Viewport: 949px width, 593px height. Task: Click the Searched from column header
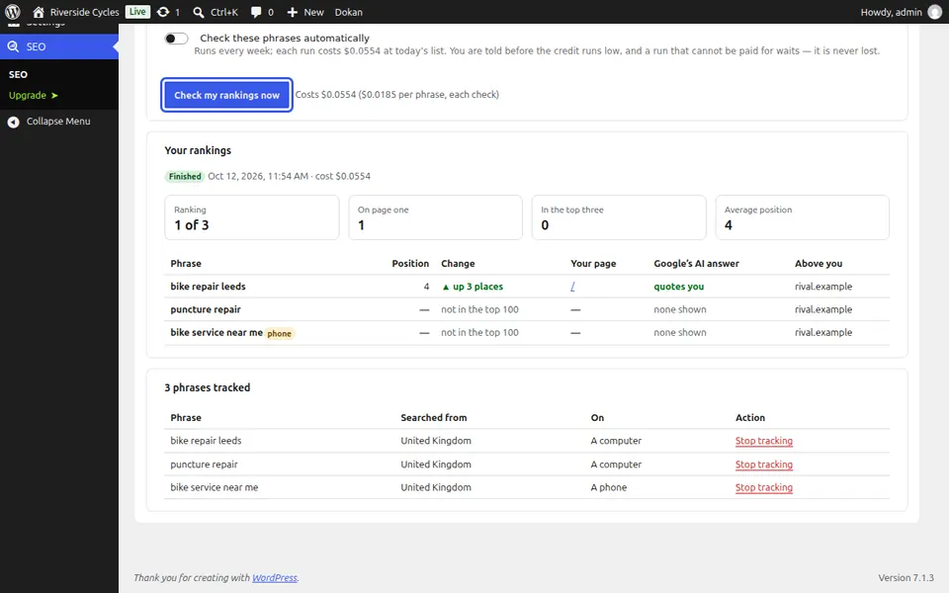pos(433,417)
